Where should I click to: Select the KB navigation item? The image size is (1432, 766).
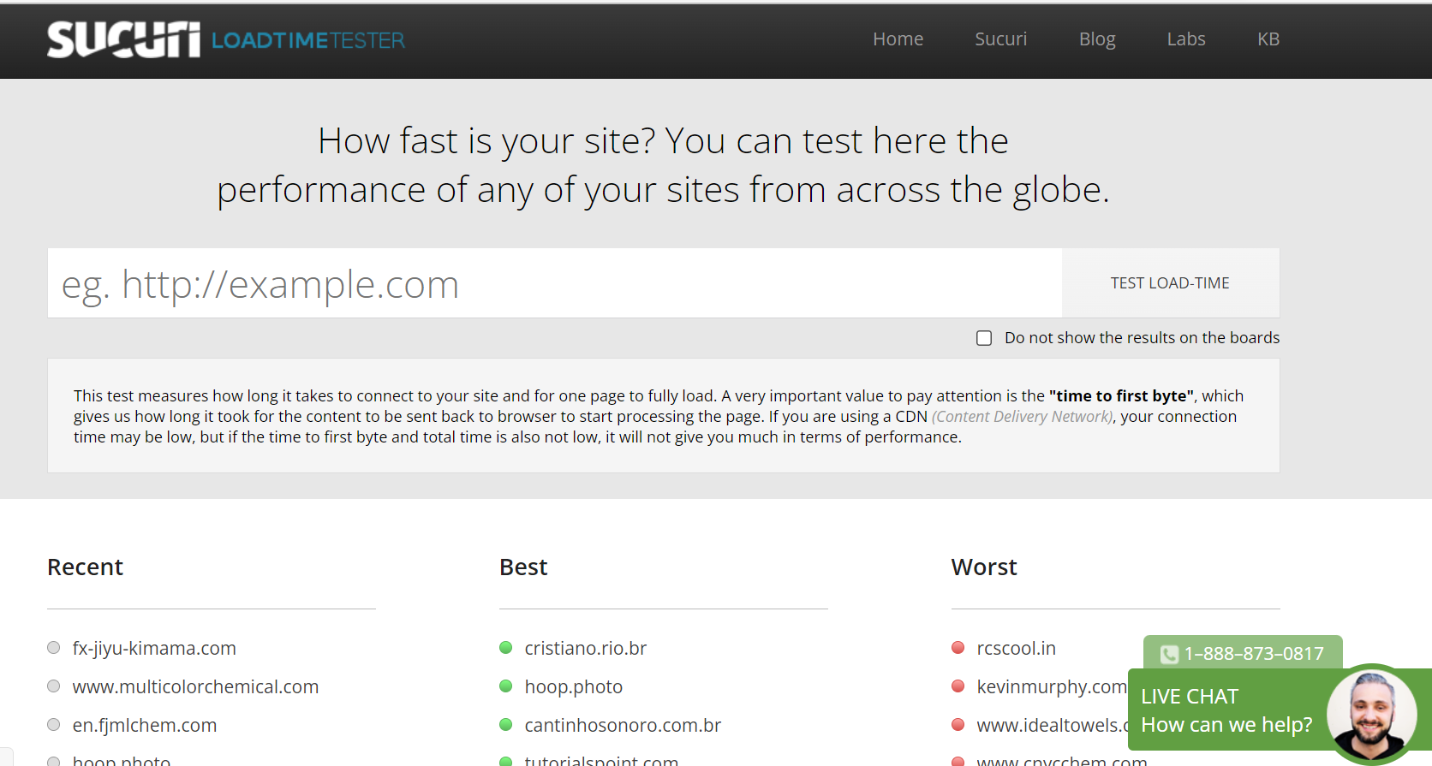pos(1268,39)
